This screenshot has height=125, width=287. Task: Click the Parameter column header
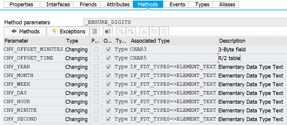click(x=34, y=41)
